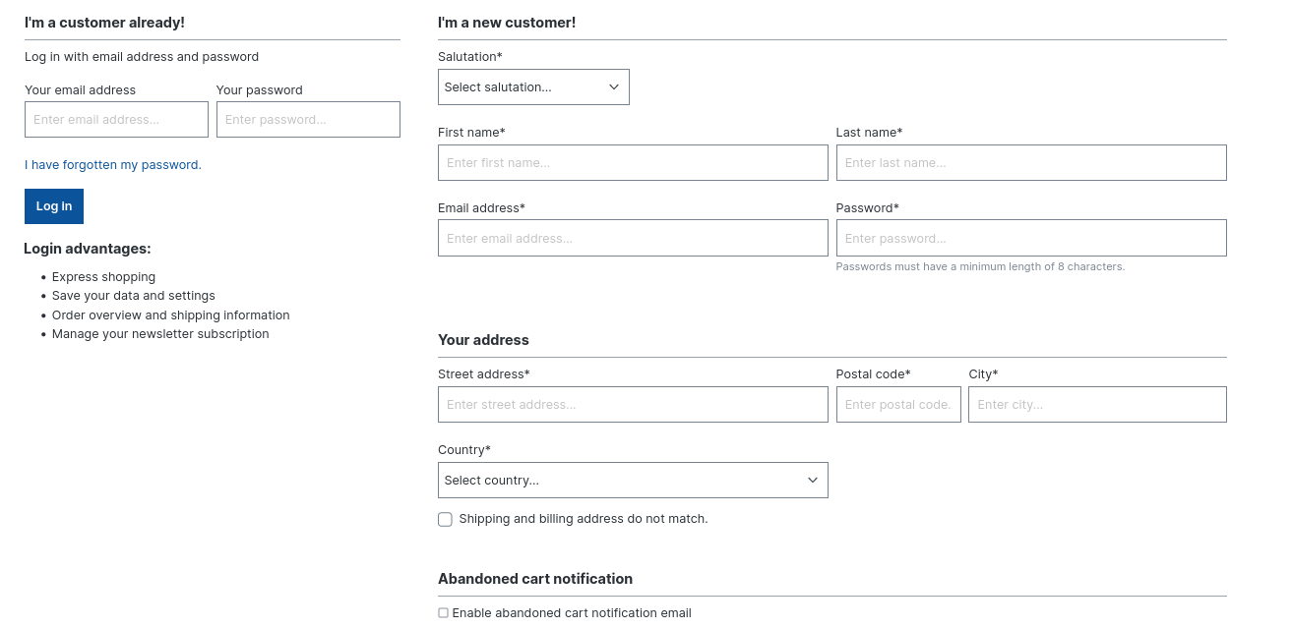1292x629 pixels.
Task: Click the Log in button
Action: point(53,206)
